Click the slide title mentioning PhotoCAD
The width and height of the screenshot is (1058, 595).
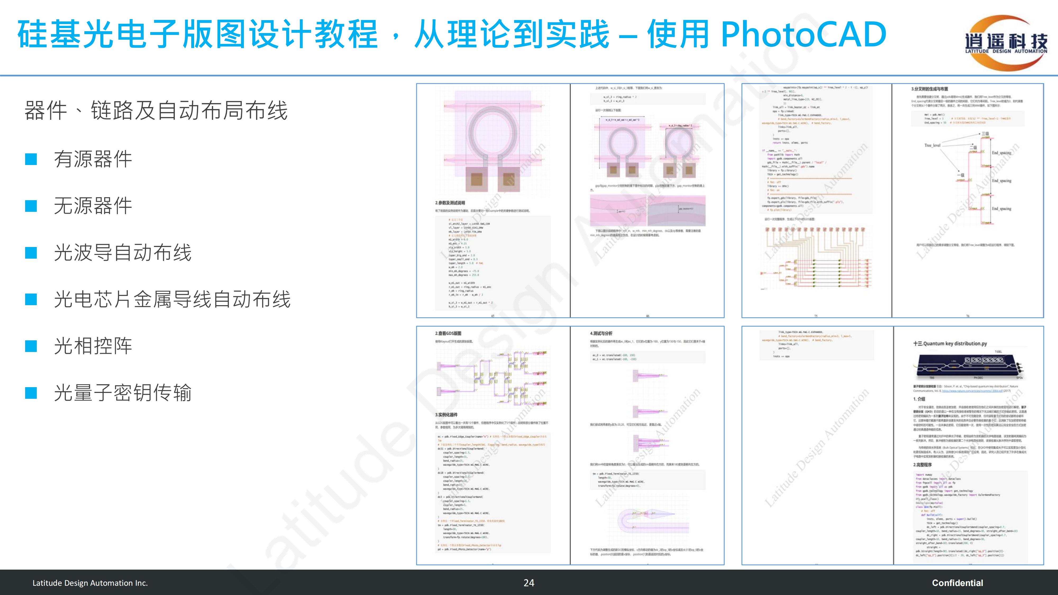coord(452,34)
